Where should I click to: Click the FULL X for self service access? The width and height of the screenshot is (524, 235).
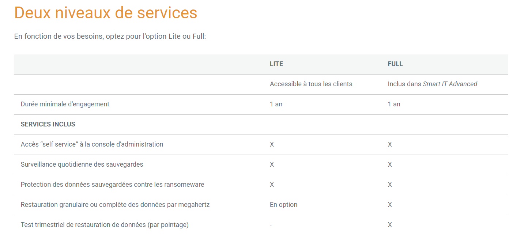click(x=390, y=144)
